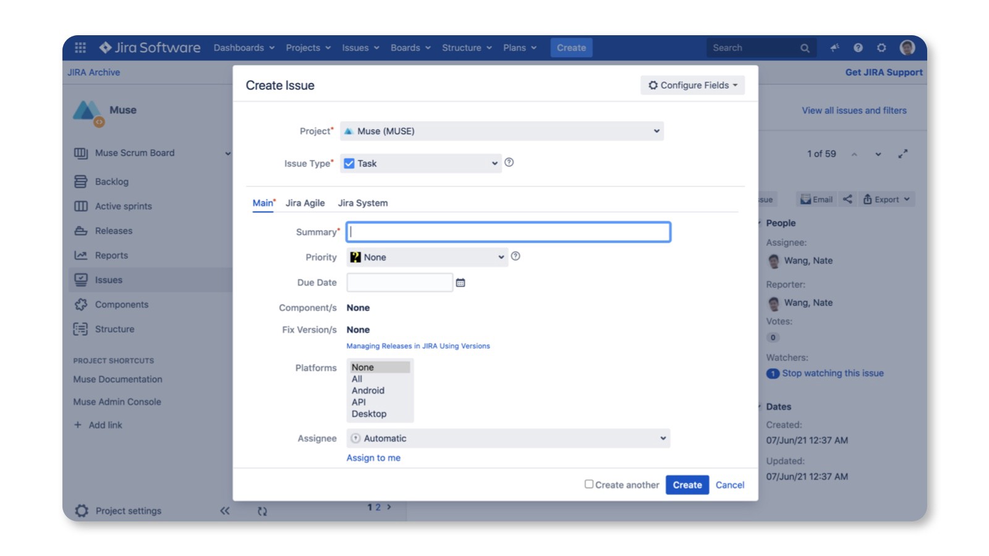
Task: Click the refresh icon at bottom
Action: click(262, 512)
